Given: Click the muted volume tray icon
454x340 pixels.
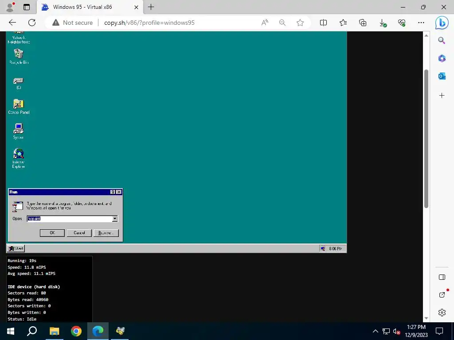Looking at the screenshot, I should [396, 331].
